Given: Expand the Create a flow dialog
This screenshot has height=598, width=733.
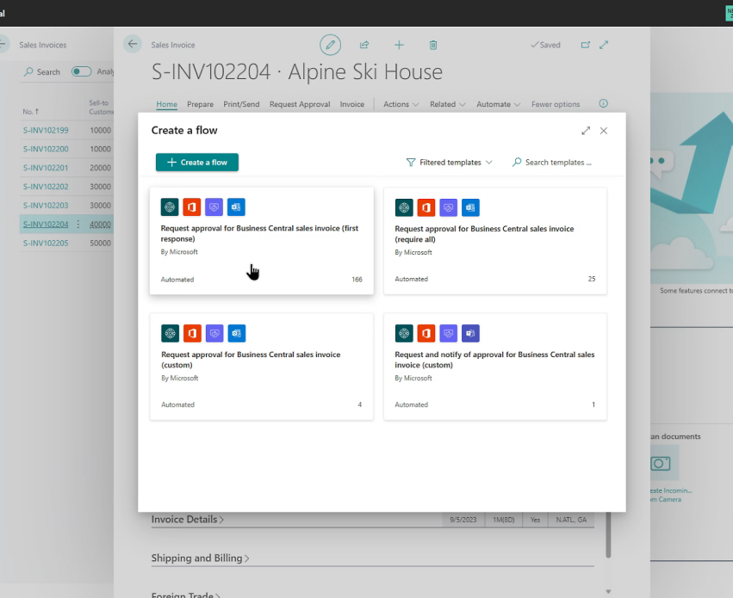Looking at the screenshot, I should (x=586, y=131).
